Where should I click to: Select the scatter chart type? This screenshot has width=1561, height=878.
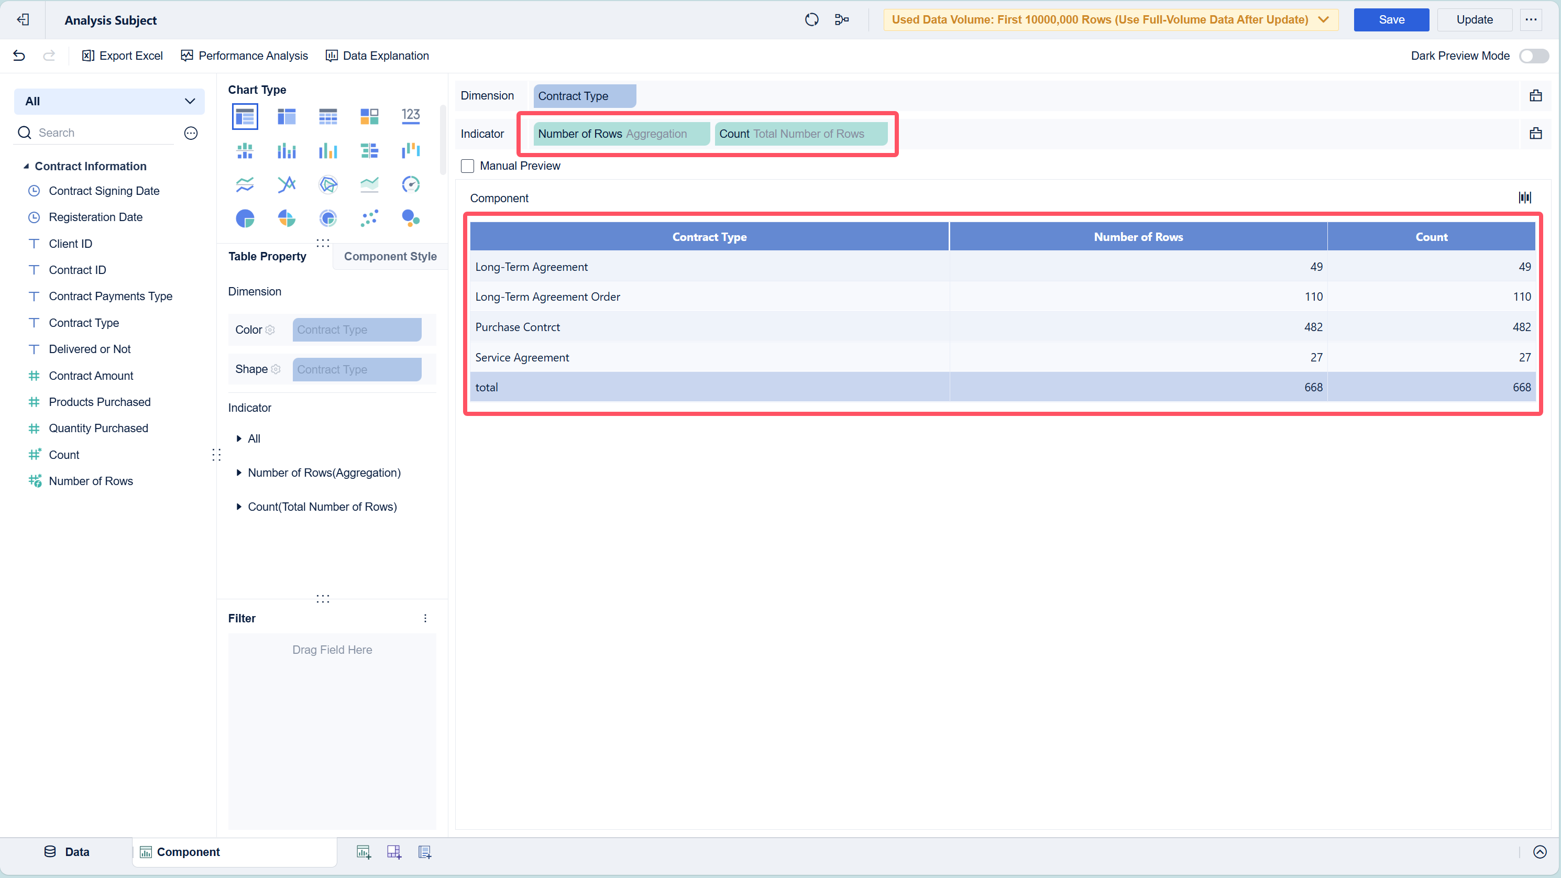[369, 218]
